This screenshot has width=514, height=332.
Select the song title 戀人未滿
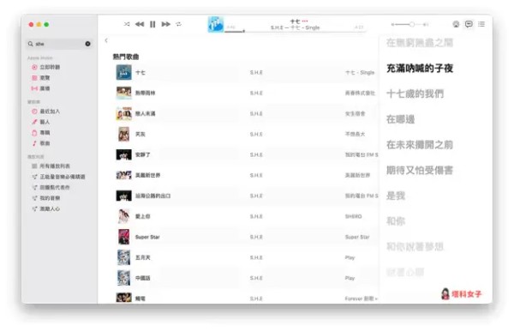[146, 113]
